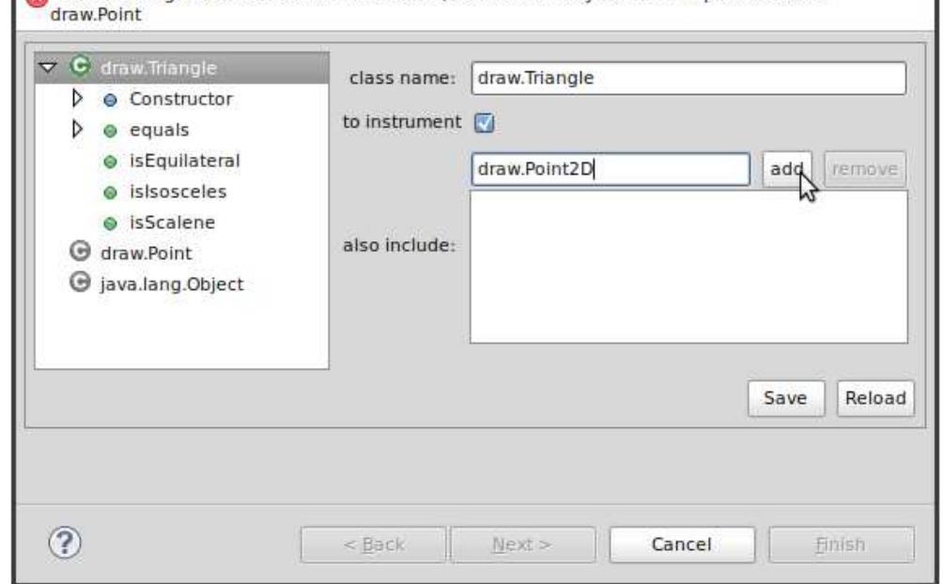Click the add button
943x584 pixels.
(787, 169)
